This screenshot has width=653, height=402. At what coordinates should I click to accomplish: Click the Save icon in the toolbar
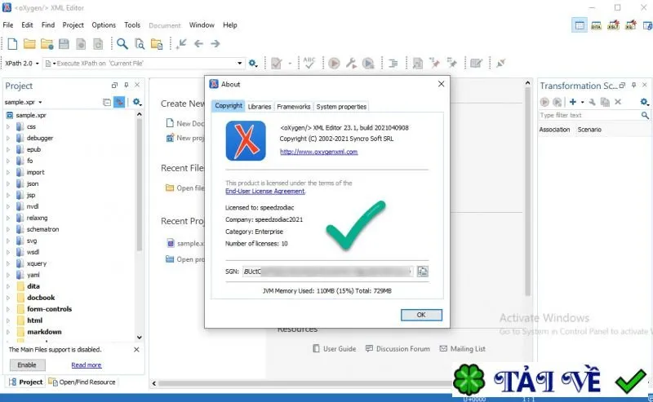(x=64, y=44)
